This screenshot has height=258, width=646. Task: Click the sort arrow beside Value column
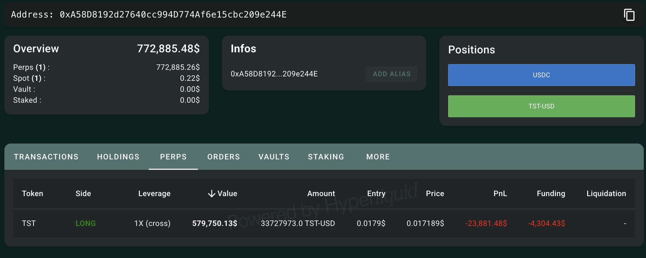(211, 194)
